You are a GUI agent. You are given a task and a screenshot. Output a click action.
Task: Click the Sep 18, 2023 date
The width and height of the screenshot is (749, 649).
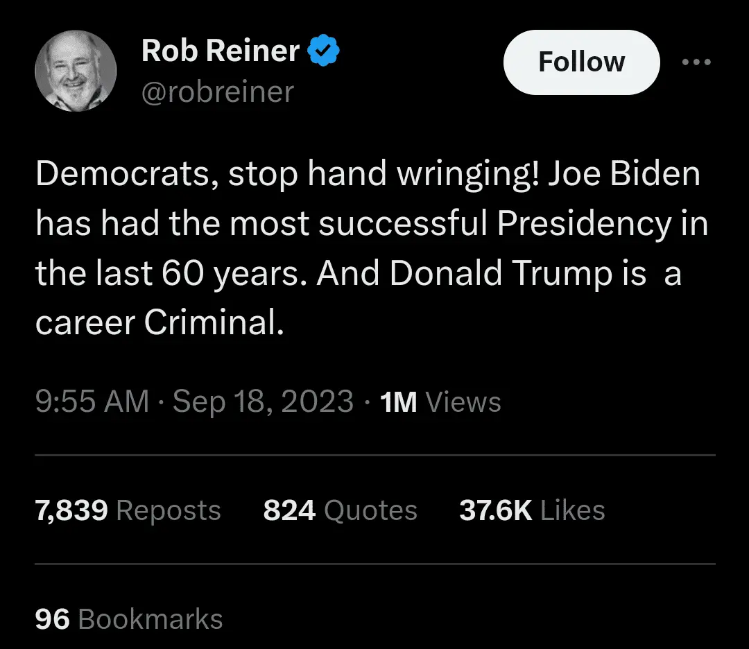[263, 401]
